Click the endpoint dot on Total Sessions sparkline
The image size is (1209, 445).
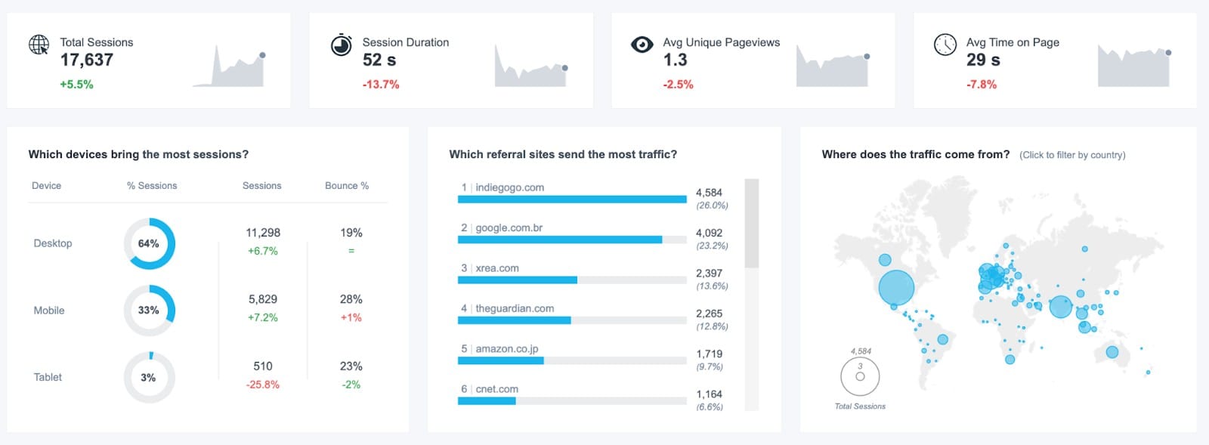(264, 54)
